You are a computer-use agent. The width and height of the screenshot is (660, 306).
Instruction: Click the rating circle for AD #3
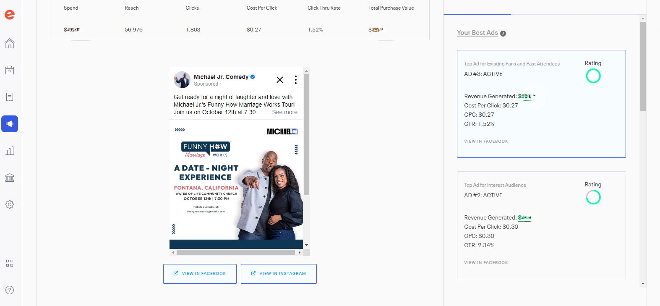tap(593, 76)
